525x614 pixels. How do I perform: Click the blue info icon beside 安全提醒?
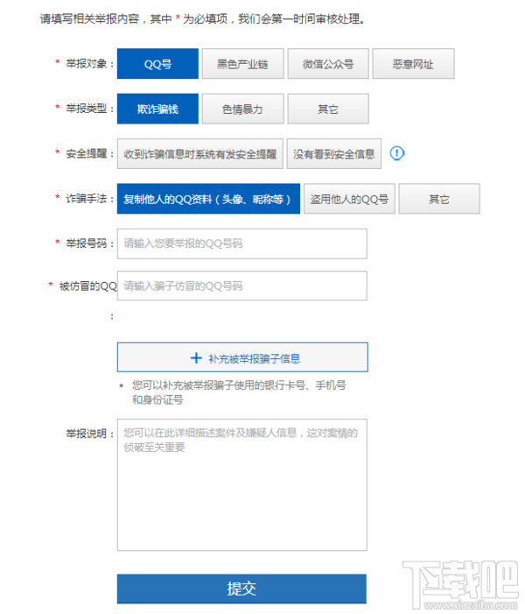point(397,153)
